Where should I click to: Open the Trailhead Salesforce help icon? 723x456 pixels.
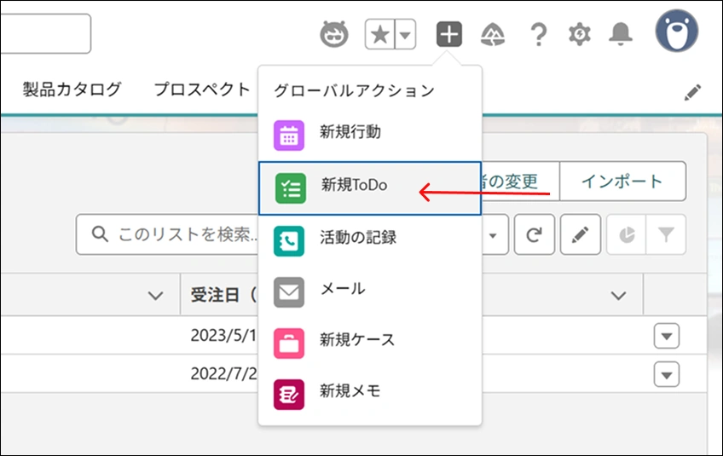[493, 34]
